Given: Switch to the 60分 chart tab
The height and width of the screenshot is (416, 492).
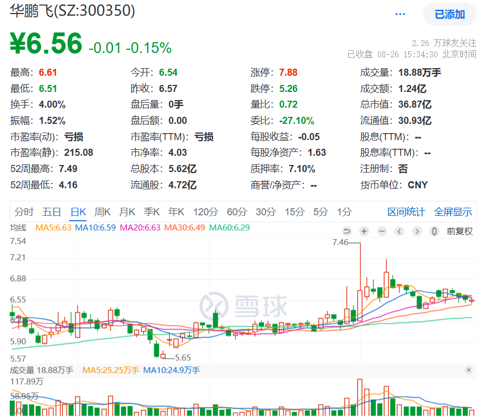Looking at the screenshot, I should [x=237, y=212].
